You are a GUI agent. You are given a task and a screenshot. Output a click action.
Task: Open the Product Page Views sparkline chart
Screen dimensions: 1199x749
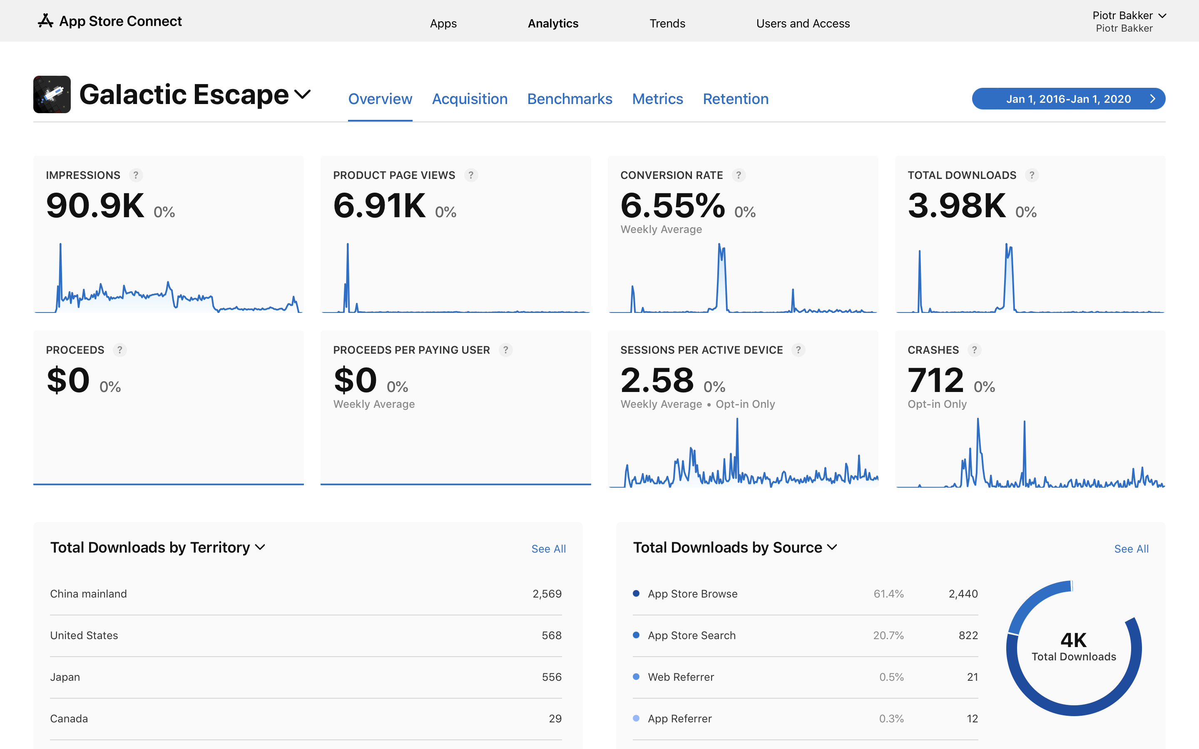coord(456,278)
